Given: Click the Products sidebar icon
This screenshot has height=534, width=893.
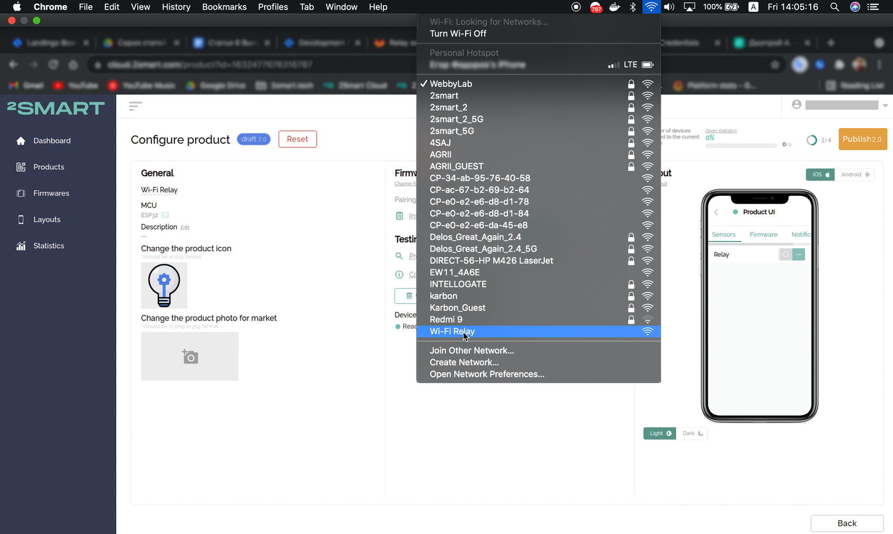Looking at the screenshot, I should 21,167.
